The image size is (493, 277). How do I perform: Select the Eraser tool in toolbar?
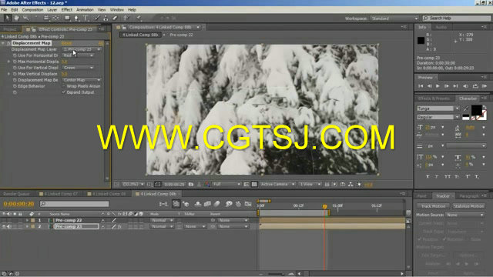click(115, 18)
